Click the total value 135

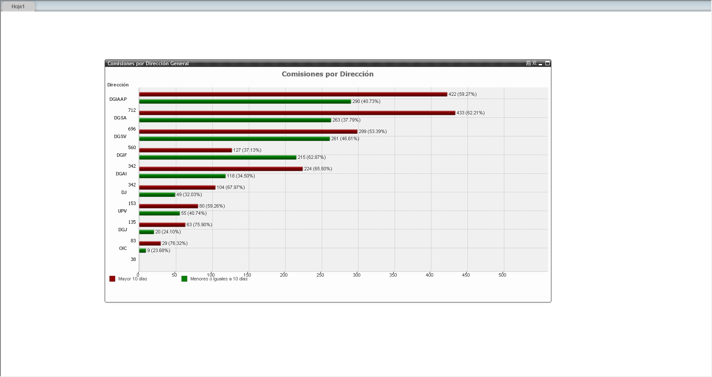[x=132, y=222]
